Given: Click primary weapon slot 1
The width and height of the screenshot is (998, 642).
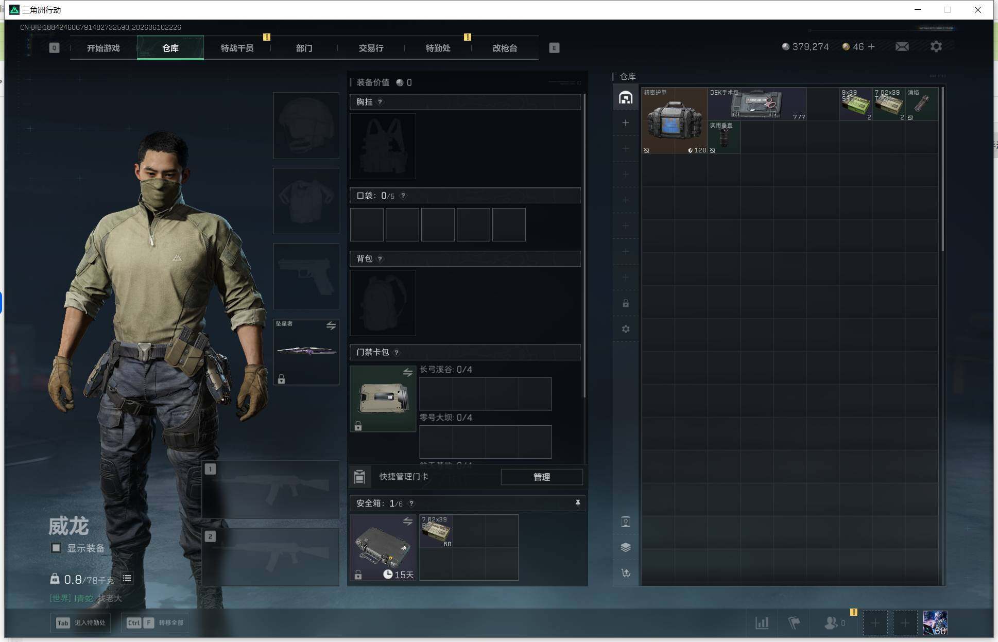Looking at the screenshot, I should 270,489.
